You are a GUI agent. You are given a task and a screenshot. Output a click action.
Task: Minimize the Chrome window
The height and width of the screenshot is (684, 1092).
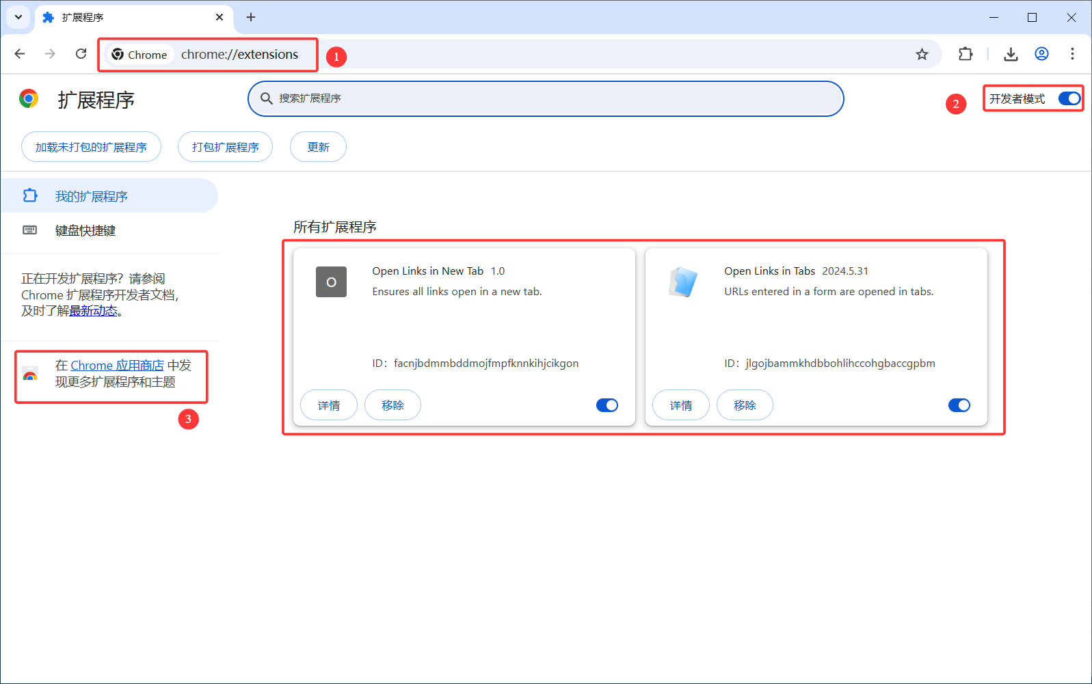click(994, 17)
